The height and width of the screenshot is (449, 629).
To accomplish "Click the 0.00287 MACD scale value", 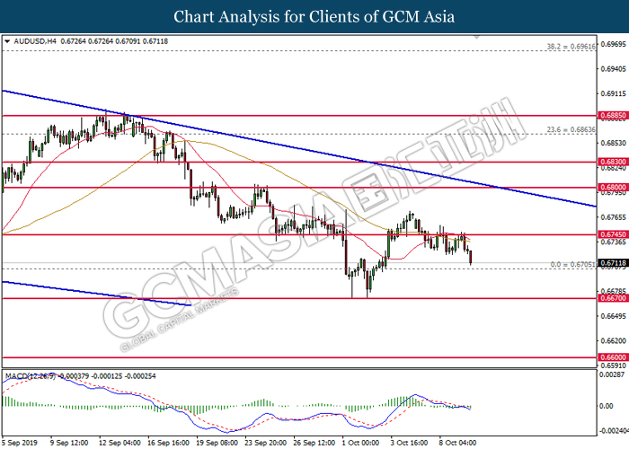I will (612, 374).
